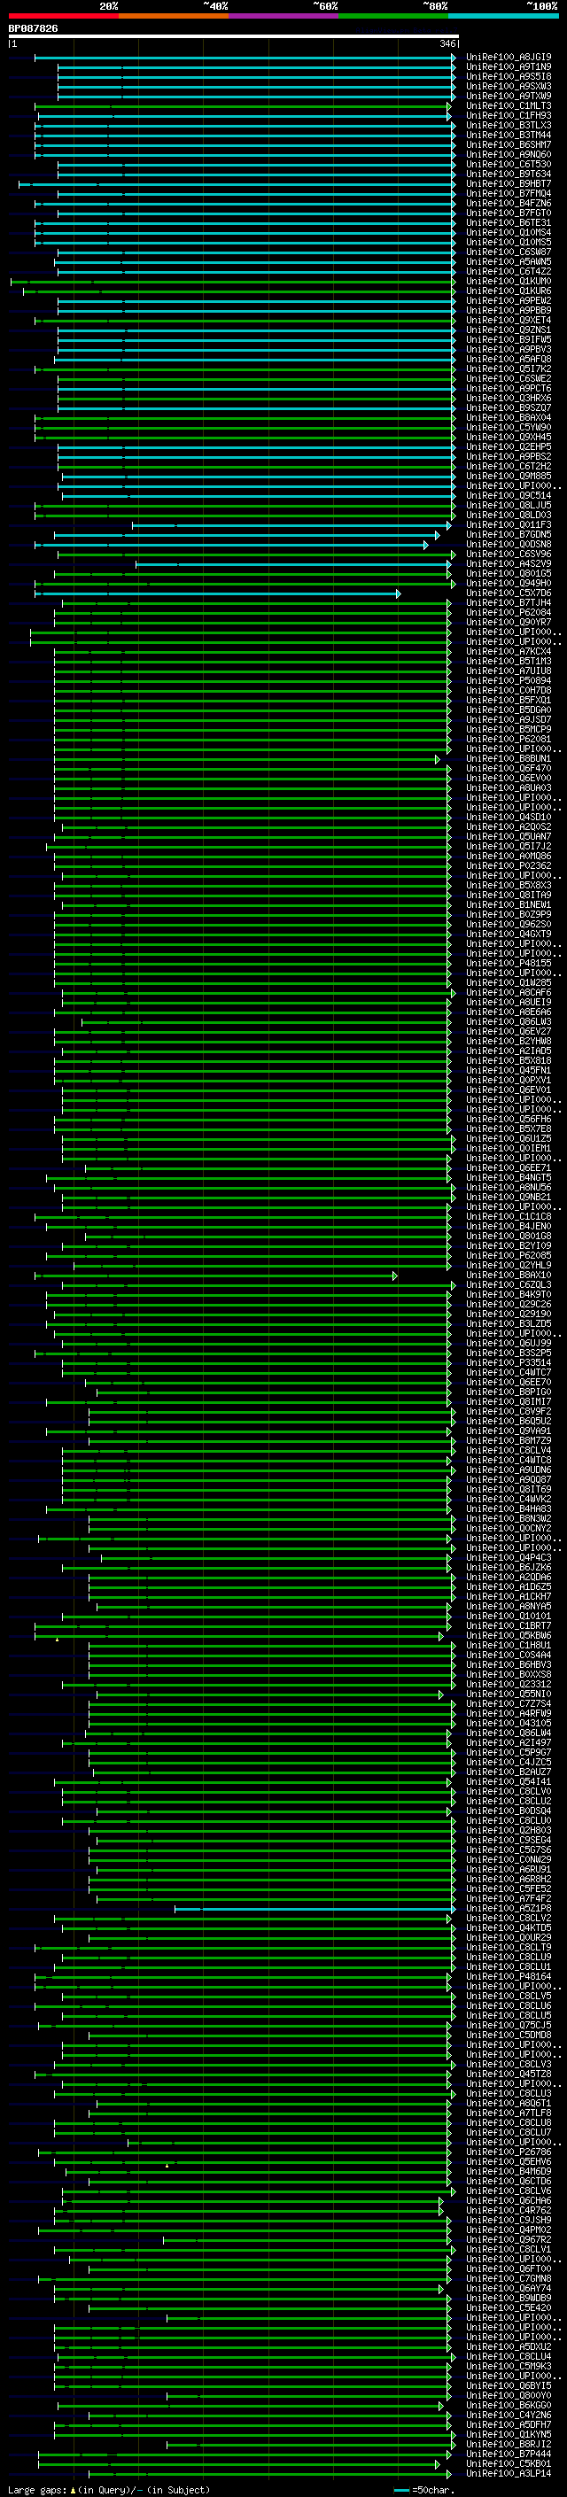Viewport: 567px width, 2497px height.
Task: Select the UniRef100_P02362 label
Action: tap(509, 865)
